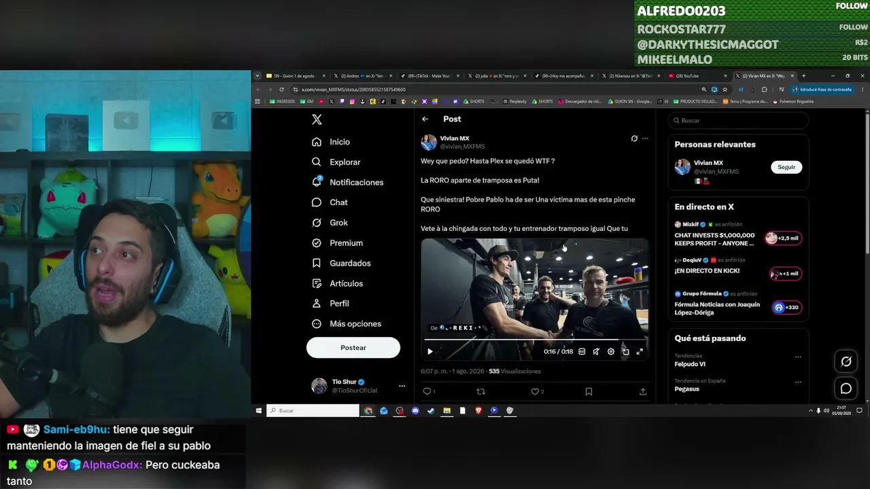
Task: Switch to the Nikarasu en X tab
Action: point(630,76)
